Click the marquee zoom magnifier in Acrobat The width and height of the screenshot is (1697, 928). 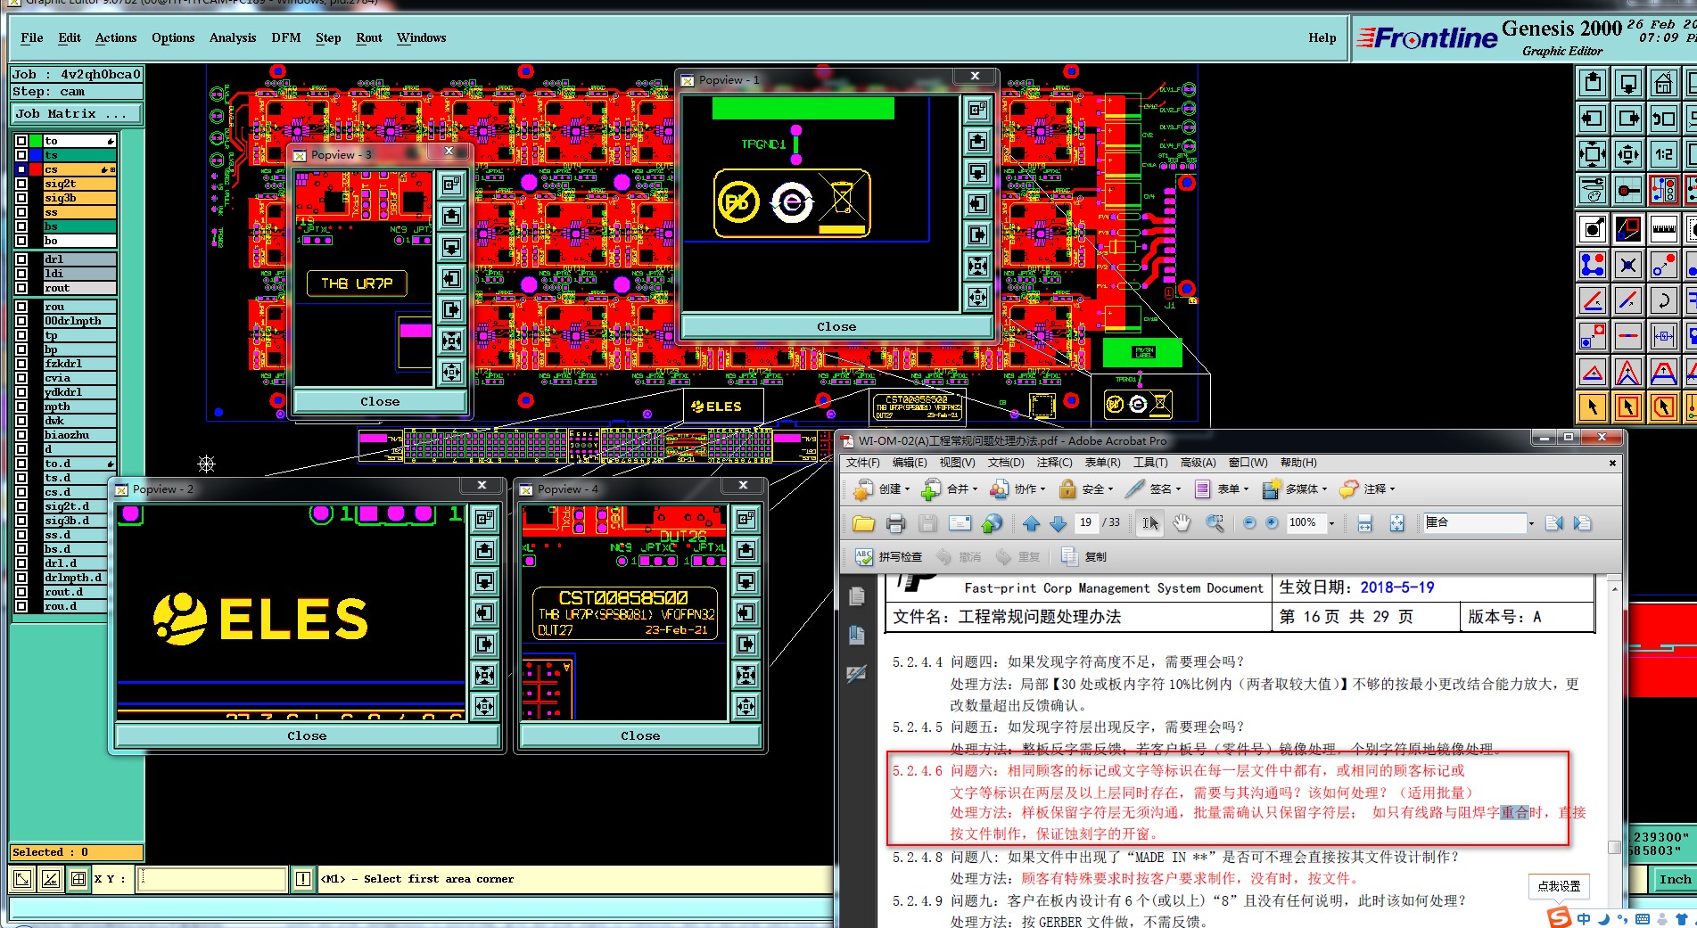click(1215, 523)
